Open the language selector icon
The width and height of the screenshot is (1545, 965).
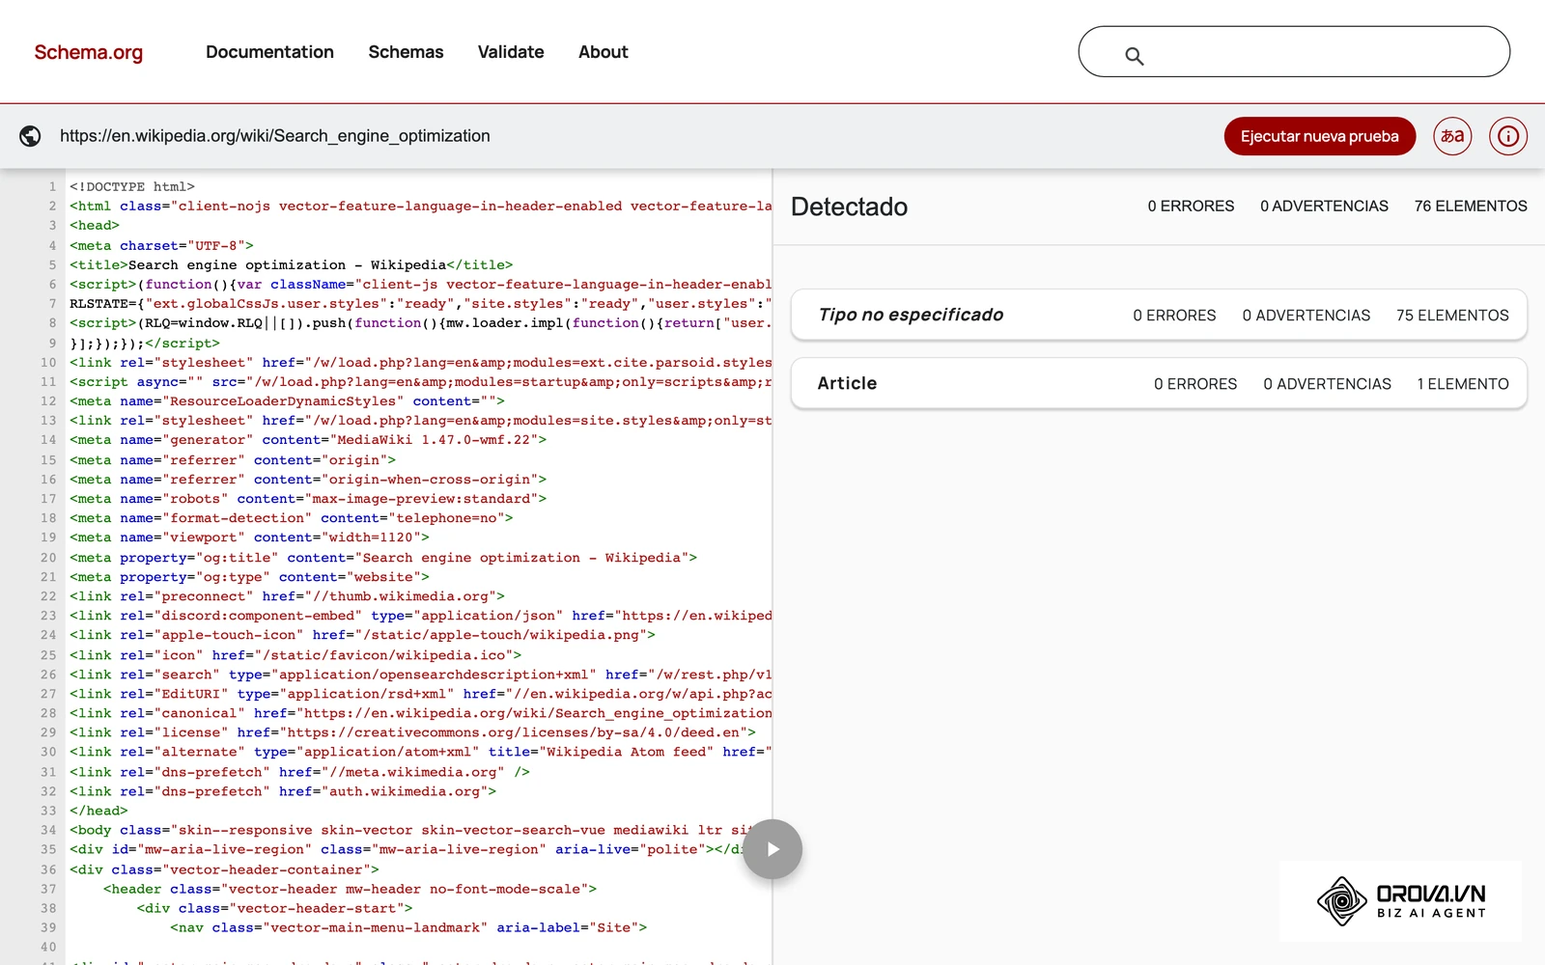tap(1452, 136)
